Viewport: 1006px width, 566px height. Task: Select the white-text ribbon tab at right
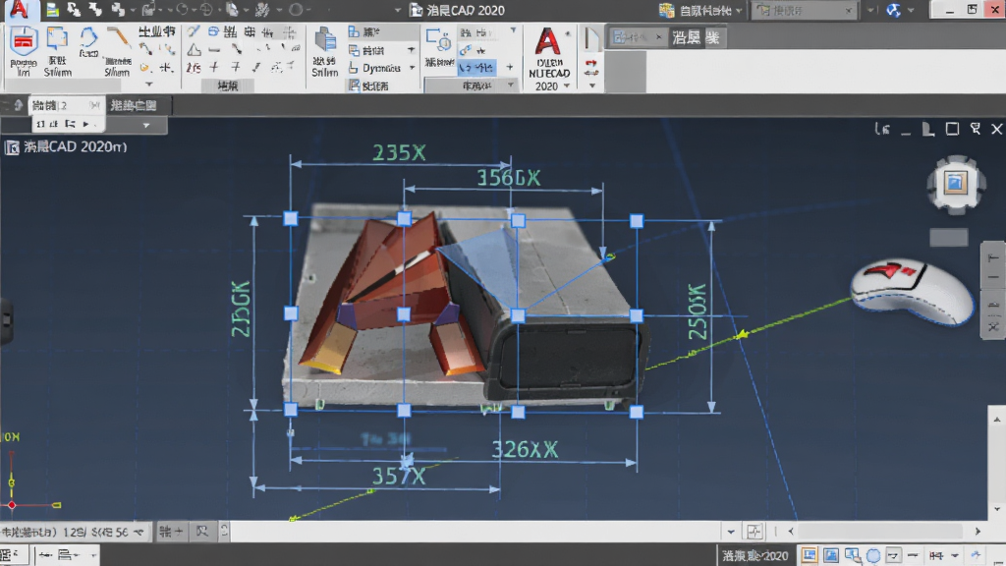coord(697,38)
